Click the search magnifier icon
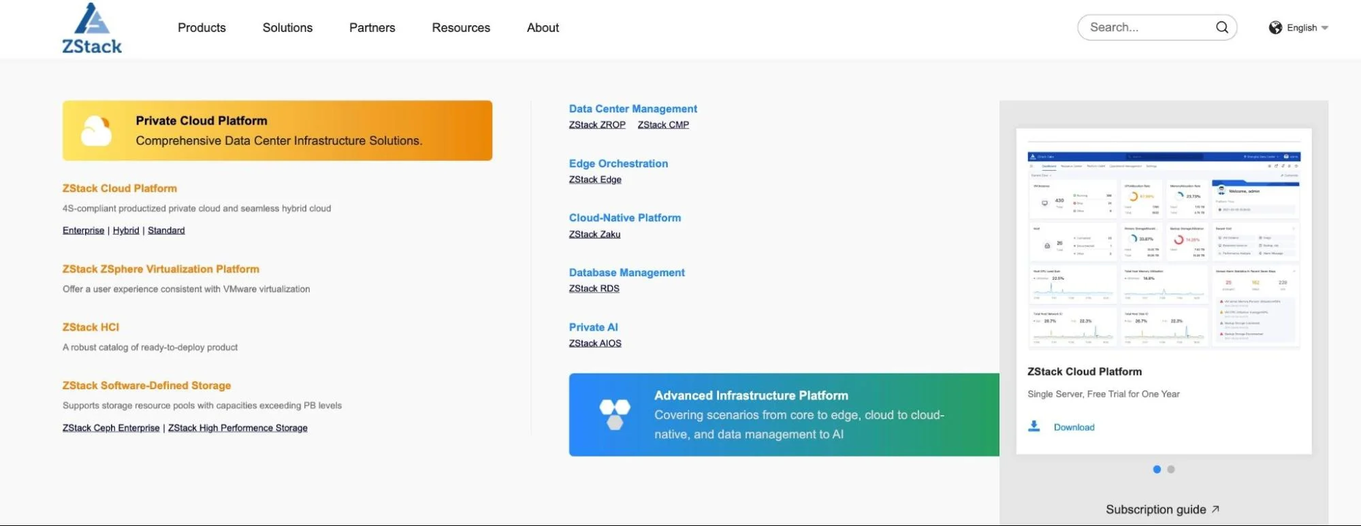Screen dimensions: 1361x526 (x=1222, y=27)
